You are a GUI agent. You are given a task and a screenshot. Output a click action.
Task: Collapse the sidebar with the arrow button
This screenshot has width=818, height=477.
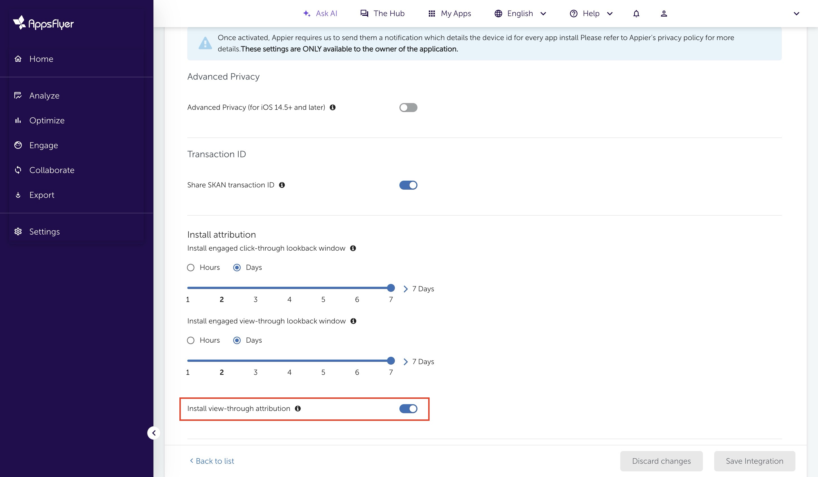click(x=154, y=433)
